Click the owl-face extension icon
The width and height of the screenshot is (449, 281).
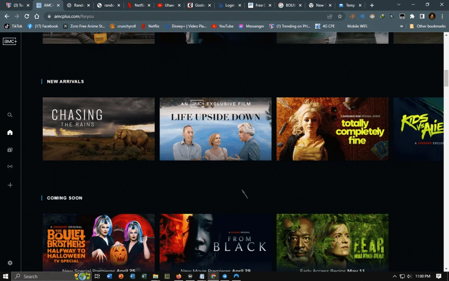(372, 16)
